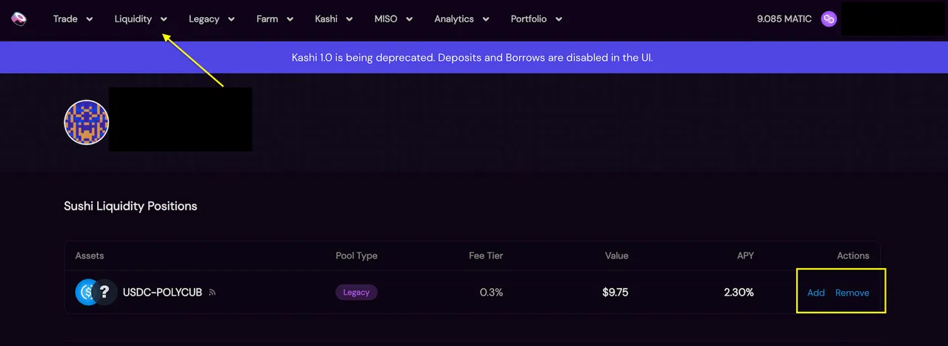Click the feed icon beside USDC-POLYCUB

click(213, 293)
